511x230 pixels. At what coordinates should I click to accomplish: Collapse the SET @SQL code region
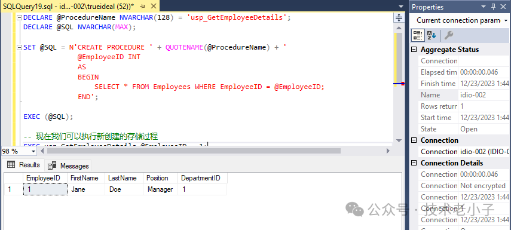coord(20,48)
